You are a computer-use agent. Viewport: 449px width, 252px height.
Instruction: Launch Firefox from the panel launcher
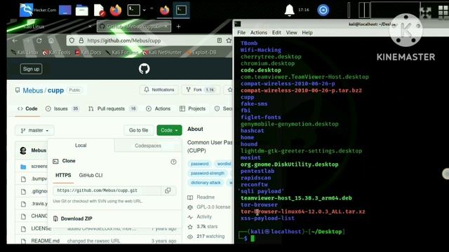[x=116, y=10]
